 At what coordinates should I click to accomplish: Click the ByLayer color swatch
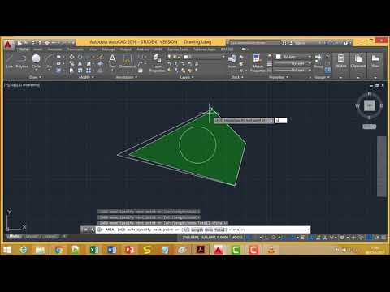point(278,57)
